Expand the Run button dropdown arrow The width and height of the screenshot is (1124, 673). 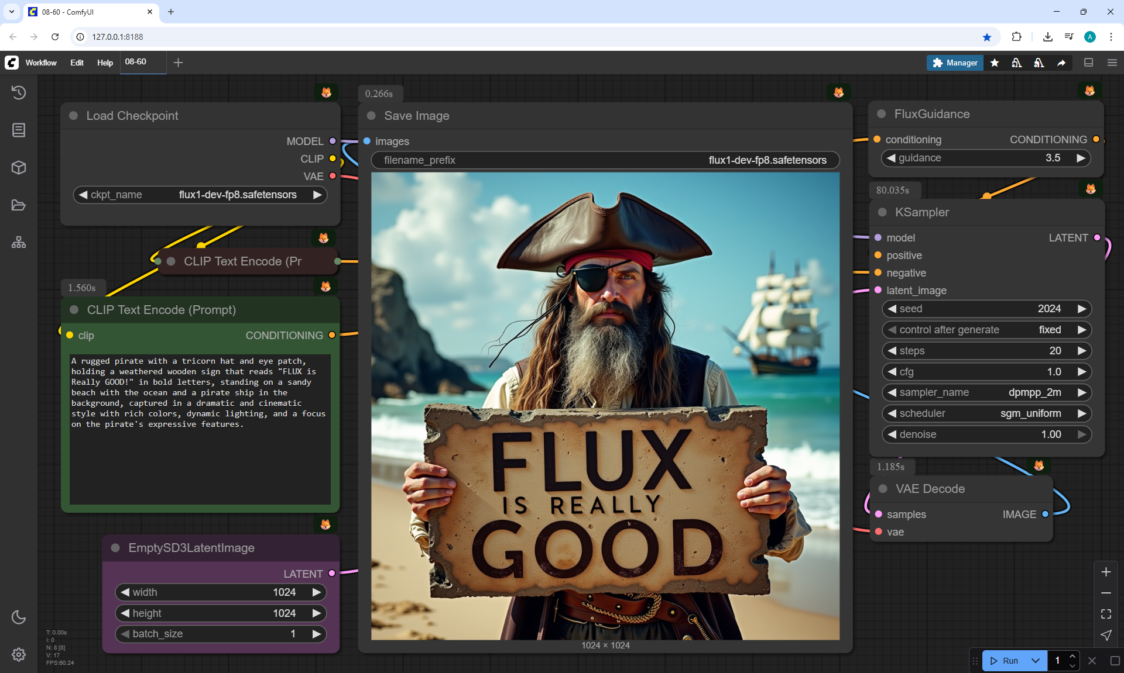1036,661
